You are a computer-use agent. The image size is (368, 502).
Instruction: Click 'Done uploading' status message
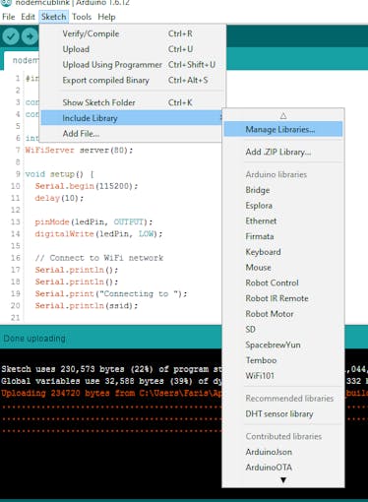pos(34,339)
